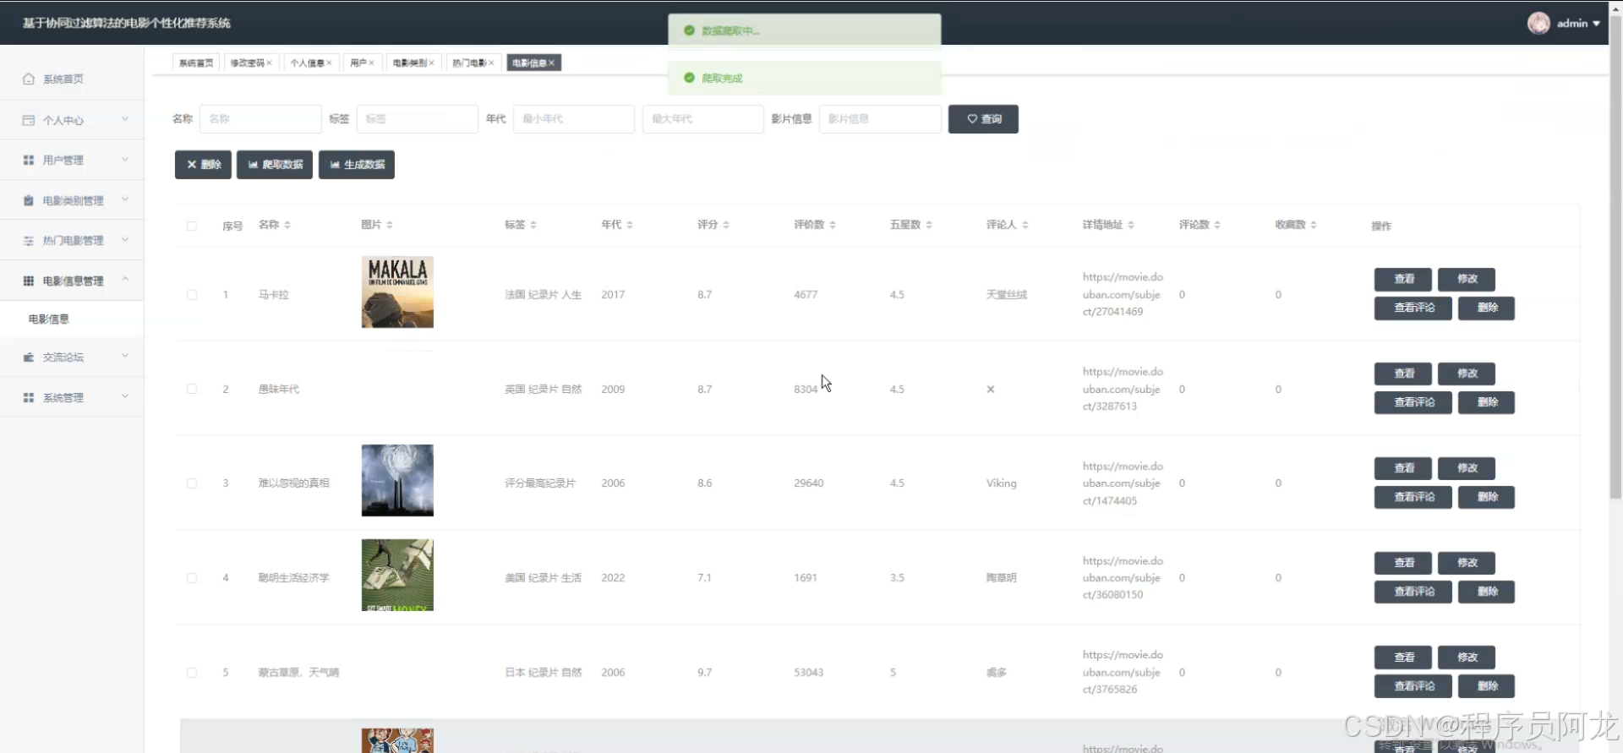1623x753 pixels.
Task: Sort by the 评论数 column arrows
Action: (1217, 225)
